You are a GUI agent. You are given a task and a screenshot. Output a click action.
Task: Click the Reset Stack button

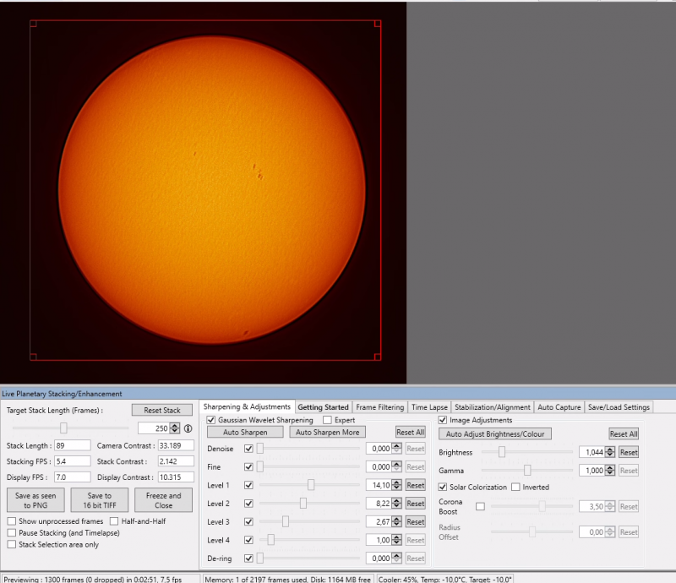click(162, 410)
